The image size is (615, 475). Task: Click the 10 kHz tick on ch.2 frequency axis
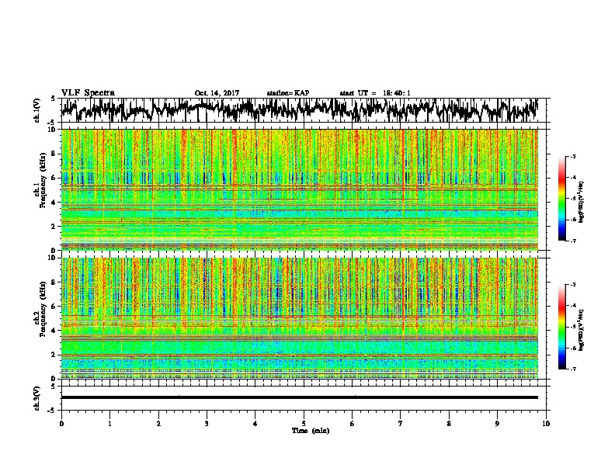point(53,258)
